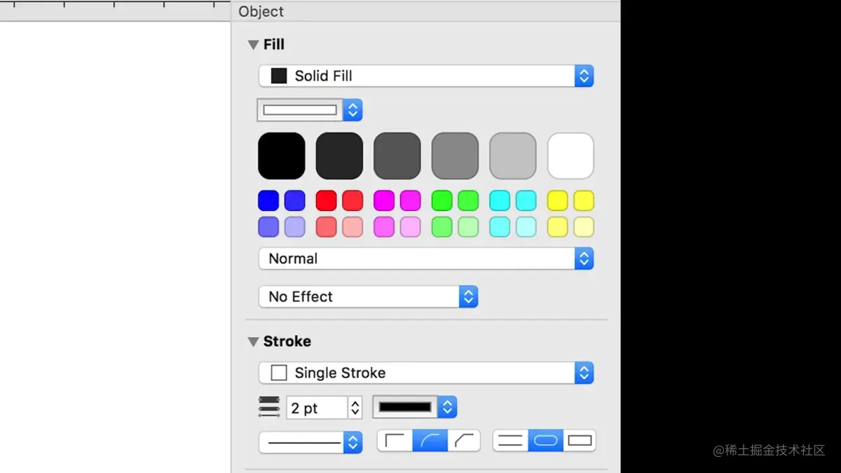Choose the butt line cap icon

pos(510,441)
